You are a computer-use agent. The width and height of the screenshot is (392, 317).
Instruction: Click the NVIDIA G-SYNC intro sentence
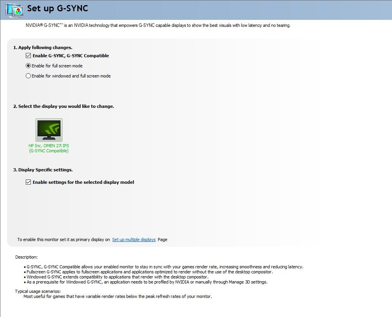158,25
